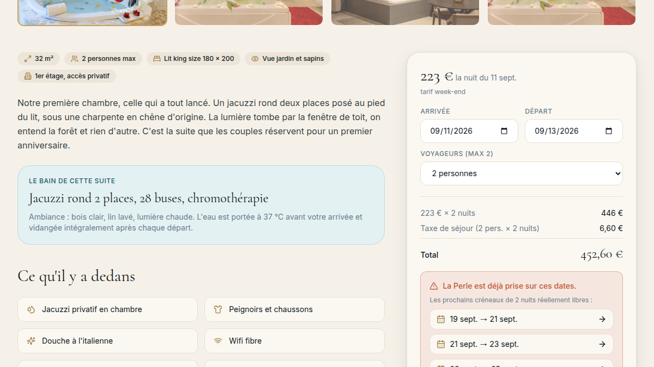Select the fourth gallery photo thumbnail

coord(561,13)
